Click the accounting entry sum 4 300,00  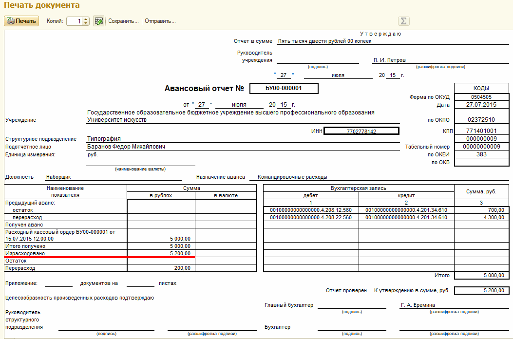[x=482, y=217]
